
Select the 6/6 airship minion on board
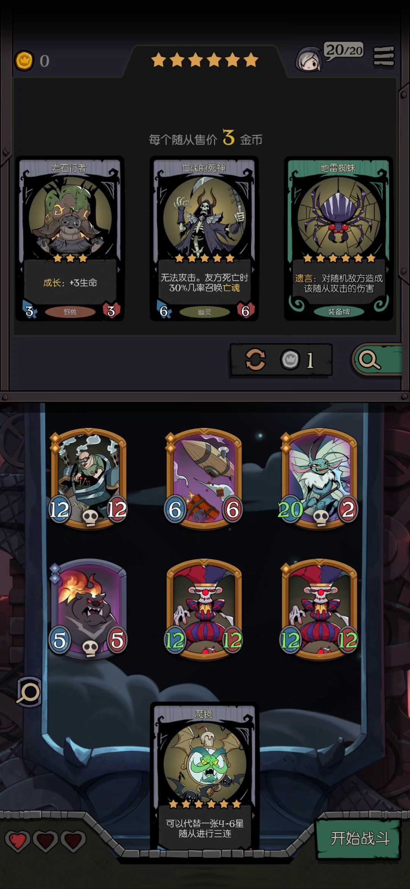(x=204, y=479)
